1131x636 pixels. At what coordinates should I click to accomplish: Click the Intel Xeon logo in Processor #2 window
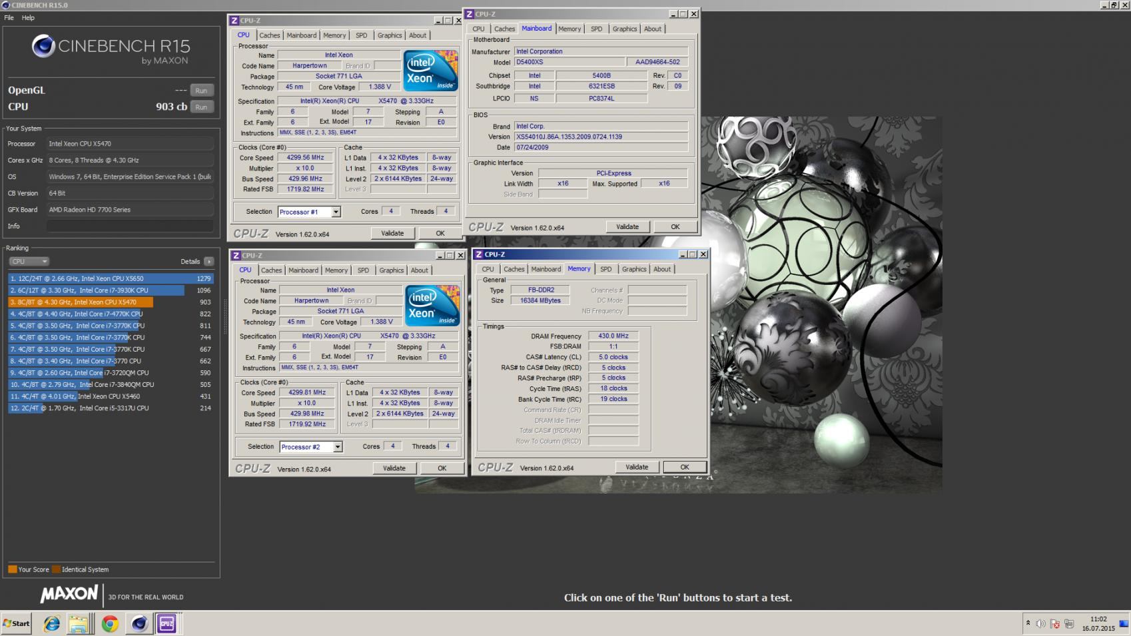point(432,306)
